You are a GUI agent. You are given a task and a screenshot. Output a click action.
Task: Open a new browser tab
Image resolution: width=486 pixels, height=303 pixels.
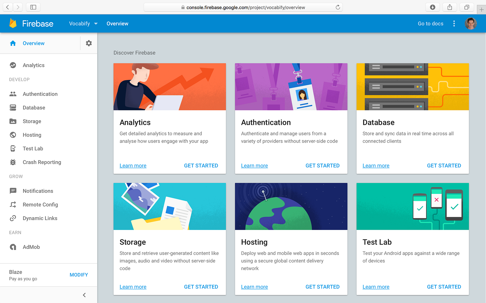[x=481, y=10]
